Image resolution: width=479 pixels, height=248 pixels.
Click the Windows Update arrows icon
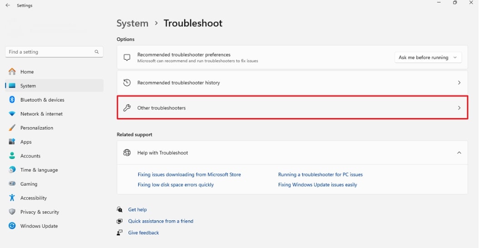12,226
